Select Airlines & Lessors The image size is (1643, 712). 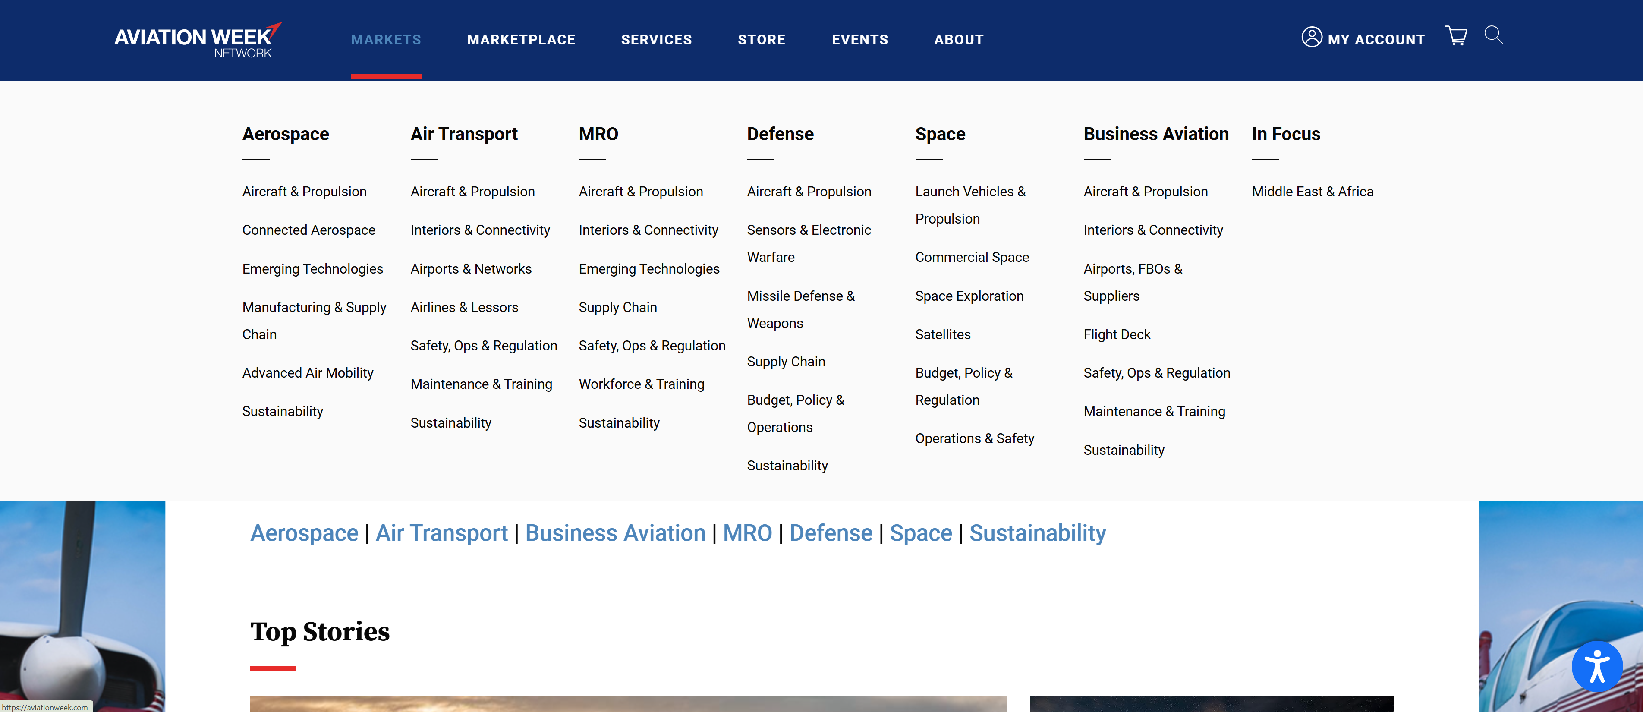(464, 307)
